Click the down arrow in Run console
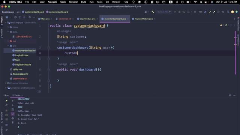The image size is (240, 135). (12, 105)
